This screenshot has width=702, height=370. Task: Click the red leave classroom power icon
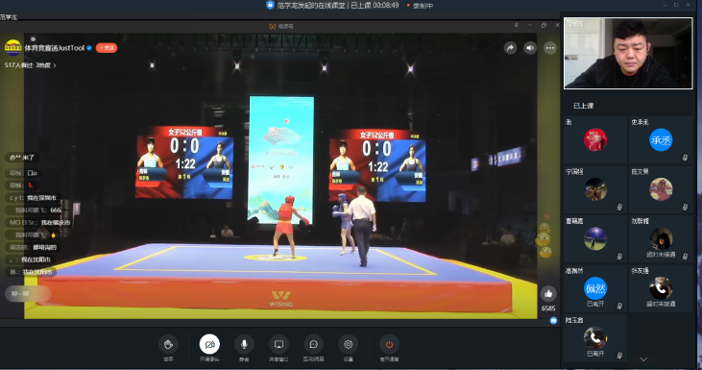(x=389, y=344)
